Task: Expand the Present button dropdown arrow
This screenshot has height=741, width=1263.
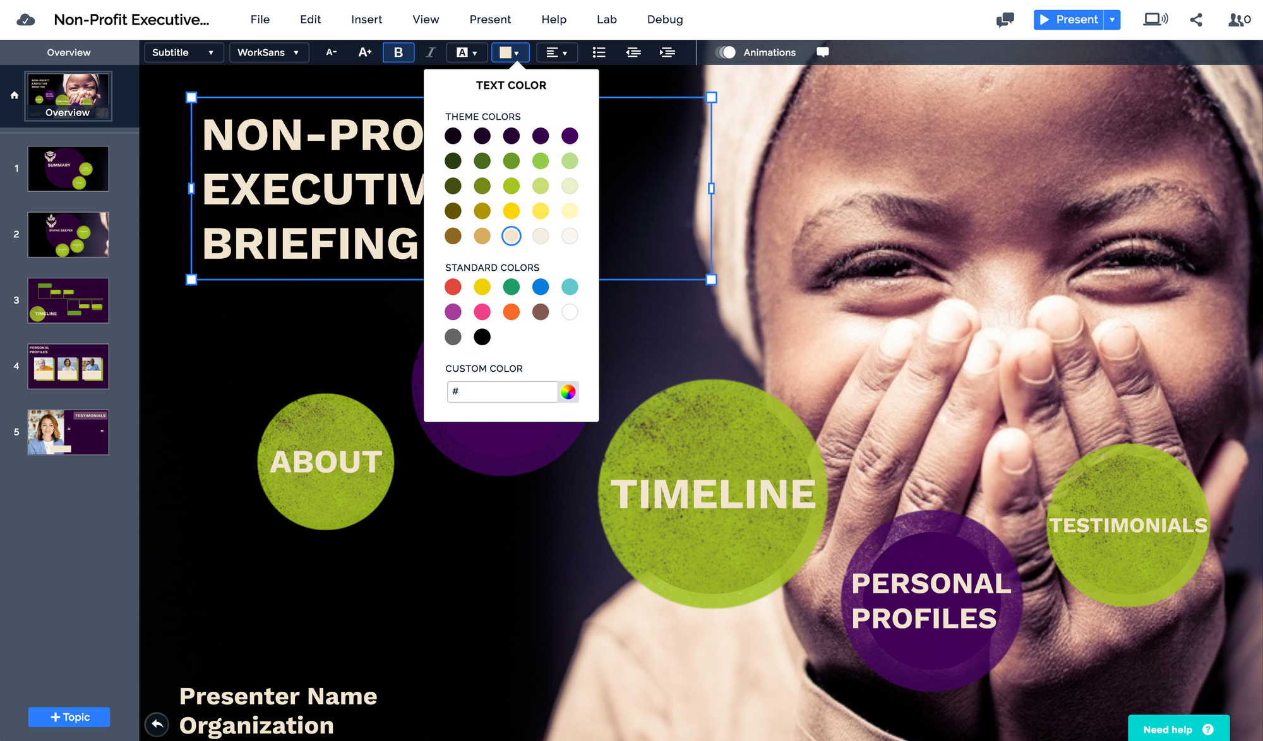Action: click(1112, 20)
